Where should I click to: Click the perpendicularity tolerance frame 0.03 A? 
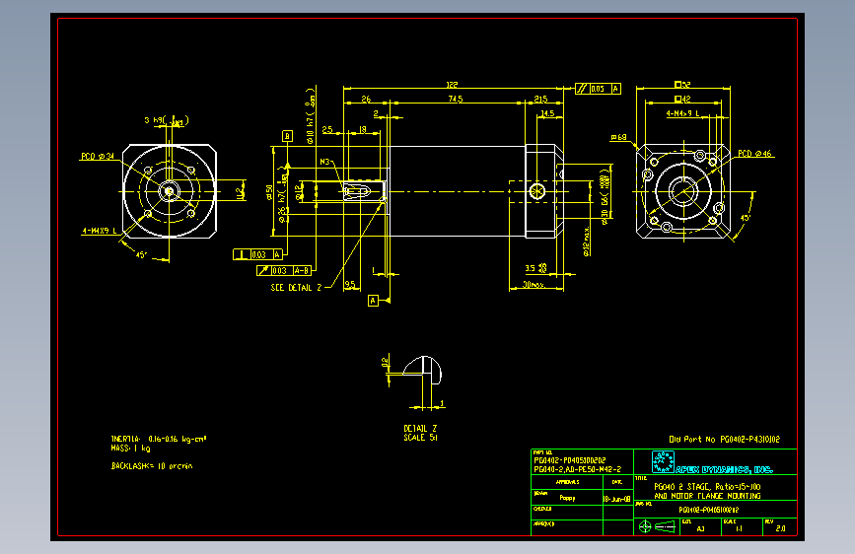pyautogui.click(x=258, y=254)
